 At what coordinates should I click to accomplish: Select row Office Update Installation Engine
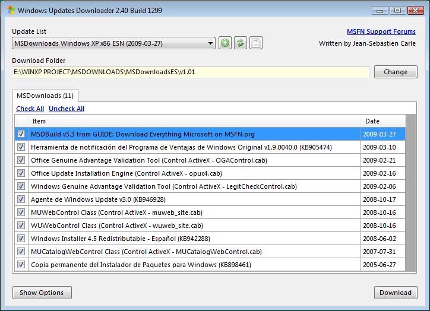[210, 173]
